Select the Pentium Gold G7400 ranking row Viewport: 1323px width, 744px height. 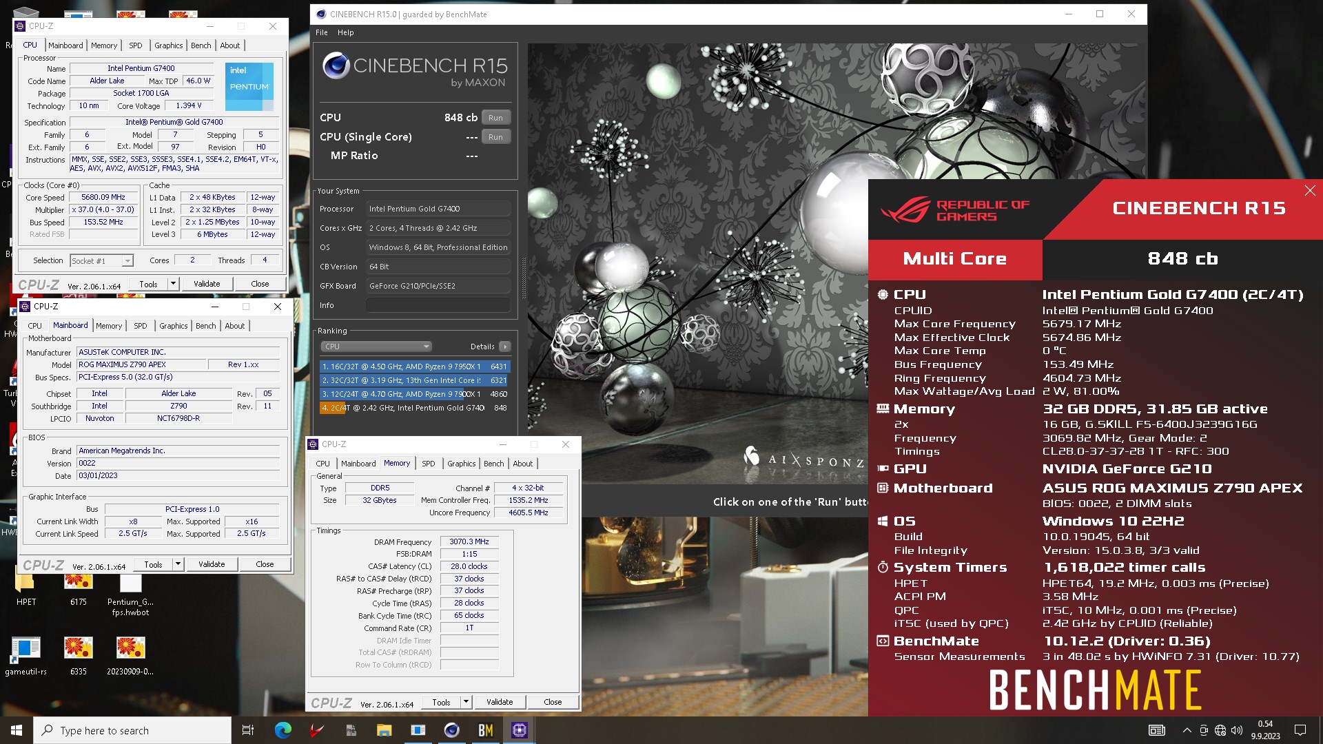point(414,408)
